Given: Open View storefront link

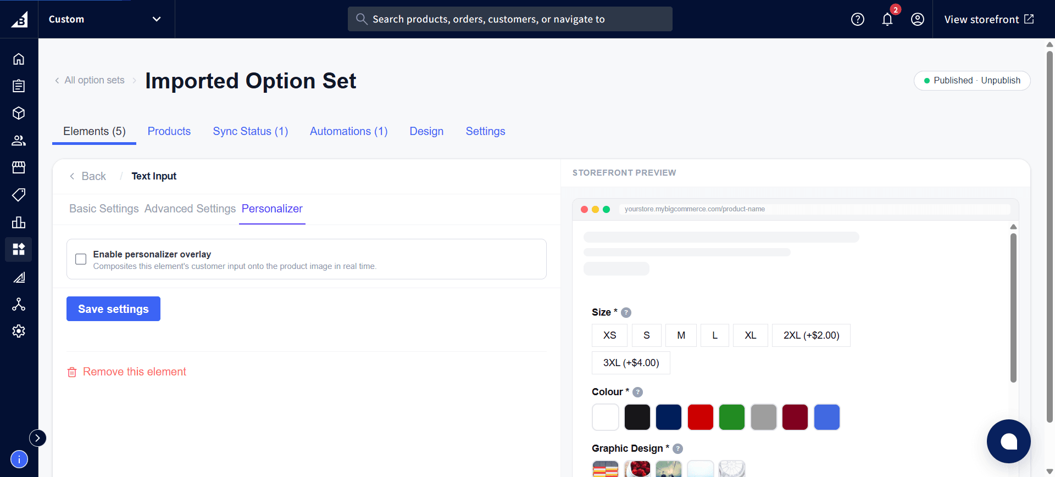Looking at the screenshot, I should tap(989, 19).
